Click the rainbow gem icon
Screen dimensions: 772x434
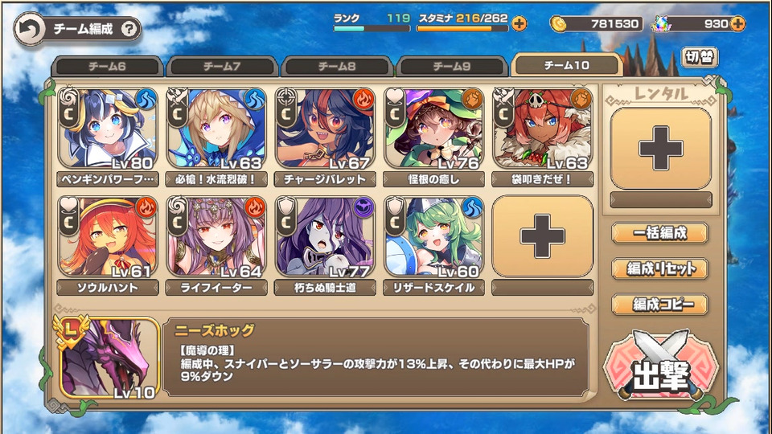[661, 23]
